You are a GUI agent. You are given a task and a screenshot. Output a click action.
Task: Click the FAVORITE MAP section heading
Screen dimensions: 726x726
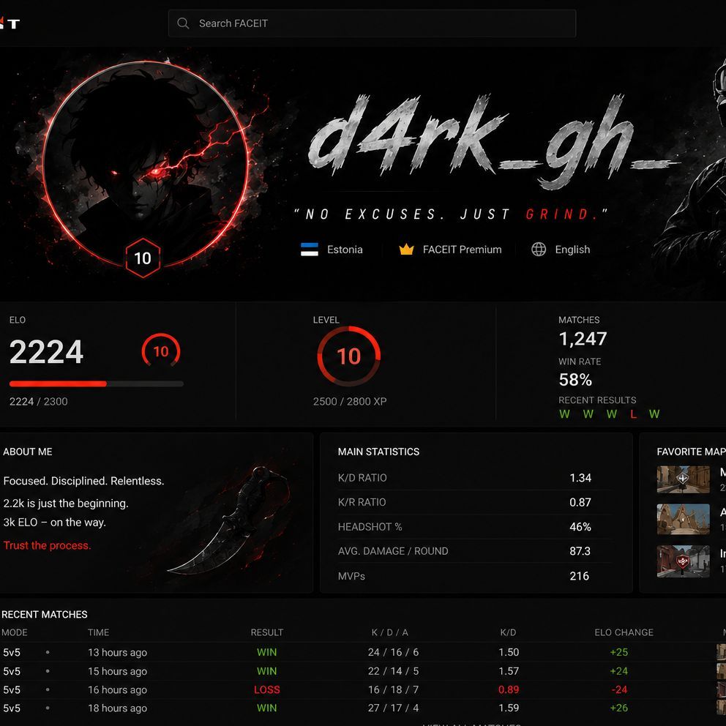[691, 452]
